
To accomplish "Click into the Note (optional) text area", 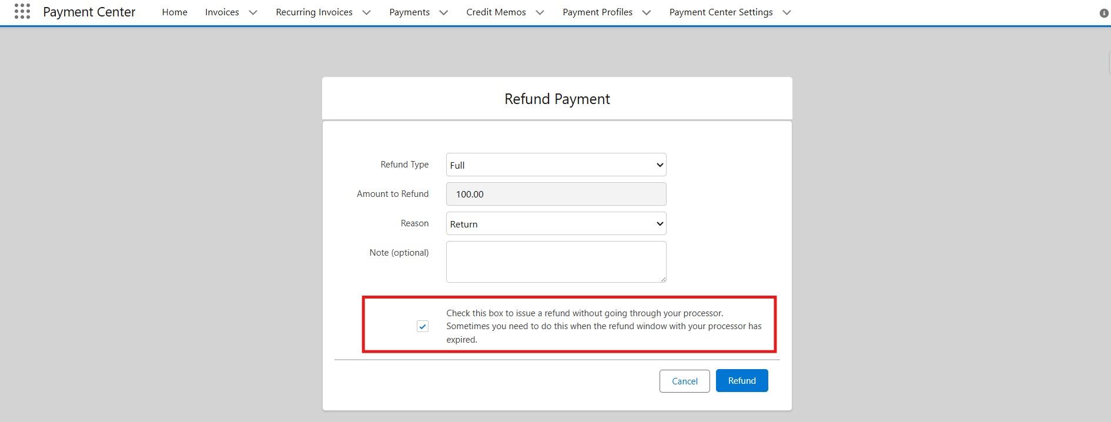I will (555, 262).
